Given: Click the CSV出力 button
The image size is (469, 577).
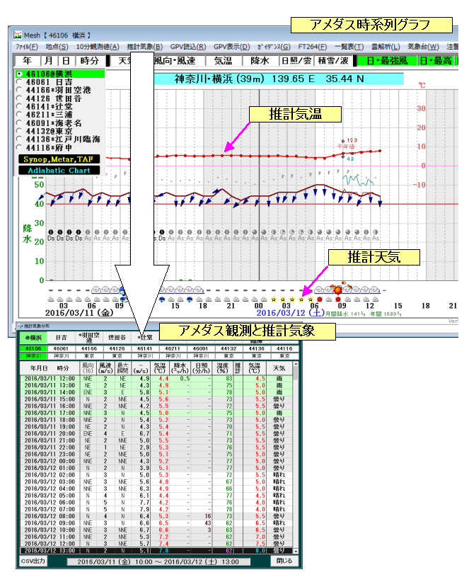Looking at the screenshot, I should (x=33, y=561).
